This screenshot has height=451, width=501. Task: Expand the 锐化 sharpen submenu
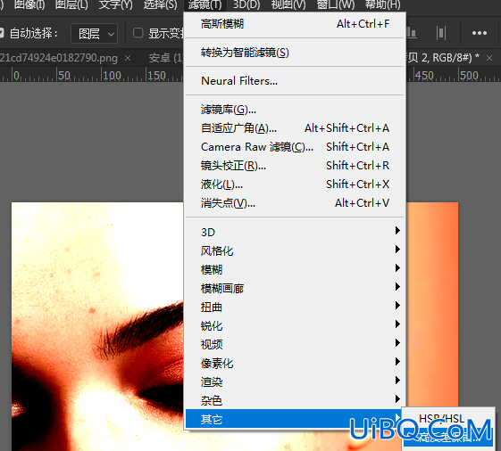(295, 325)
